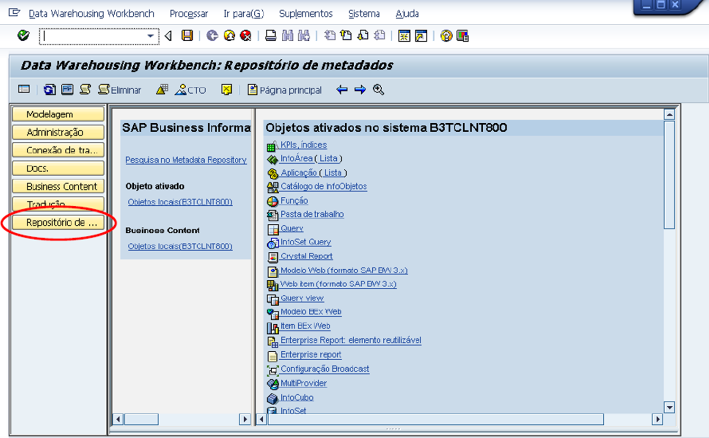The width and height of the screenshot is (709, 438).
Task: Select the Business Content navigation button
Action: tap(58, 186)
